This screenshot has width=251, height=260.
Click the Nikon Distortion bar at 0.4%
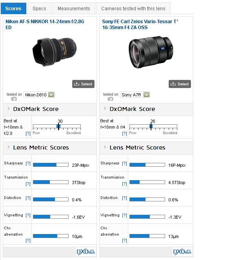pos(51,199)
